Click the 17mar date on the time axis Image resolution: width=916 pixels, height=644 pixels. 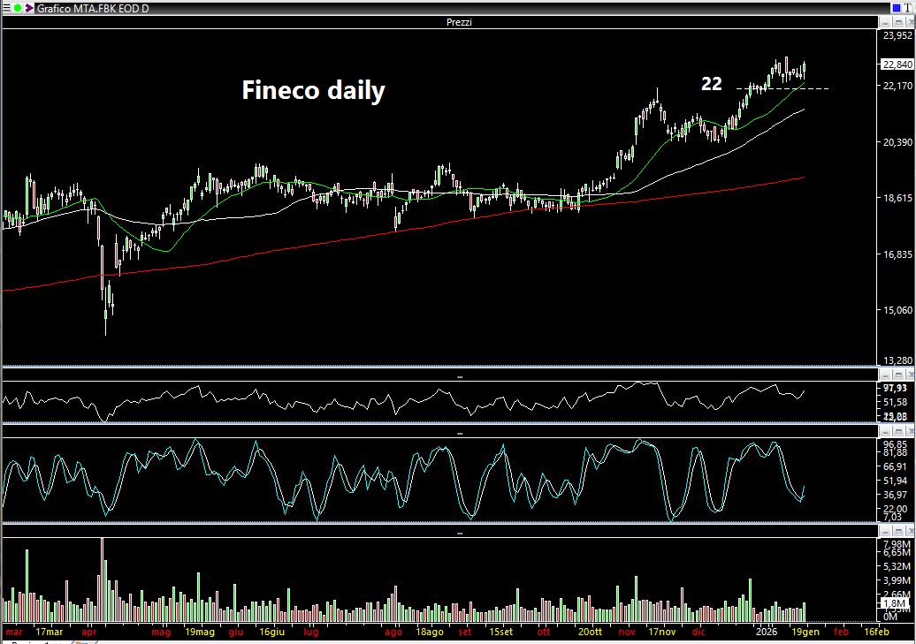click(x=50, y=632)
